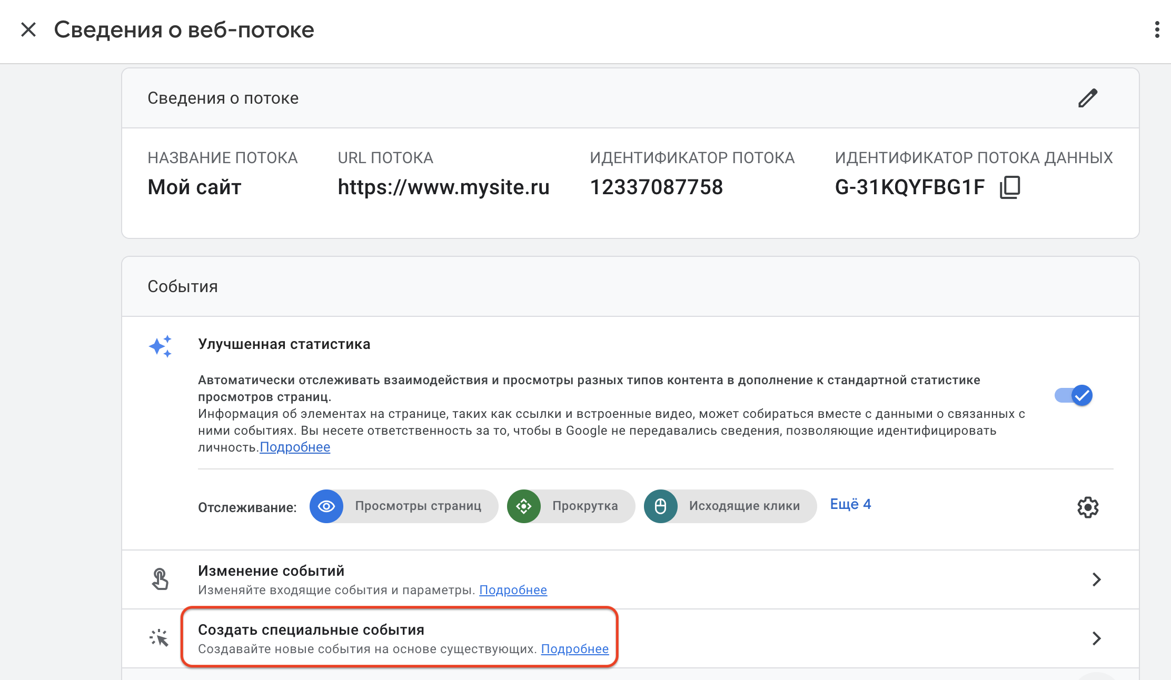The width and height of the screenshot is (1171, 680).
Task: Close the web stream details panel
Action: pyautogui.click(x=28, y=29)
